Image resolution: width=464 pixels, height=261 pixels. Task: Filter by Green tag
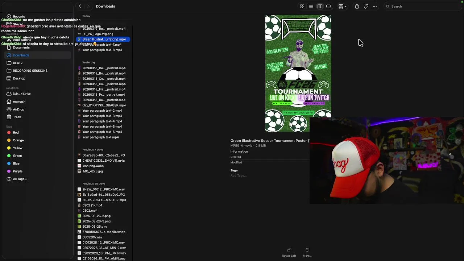point(17,156)
